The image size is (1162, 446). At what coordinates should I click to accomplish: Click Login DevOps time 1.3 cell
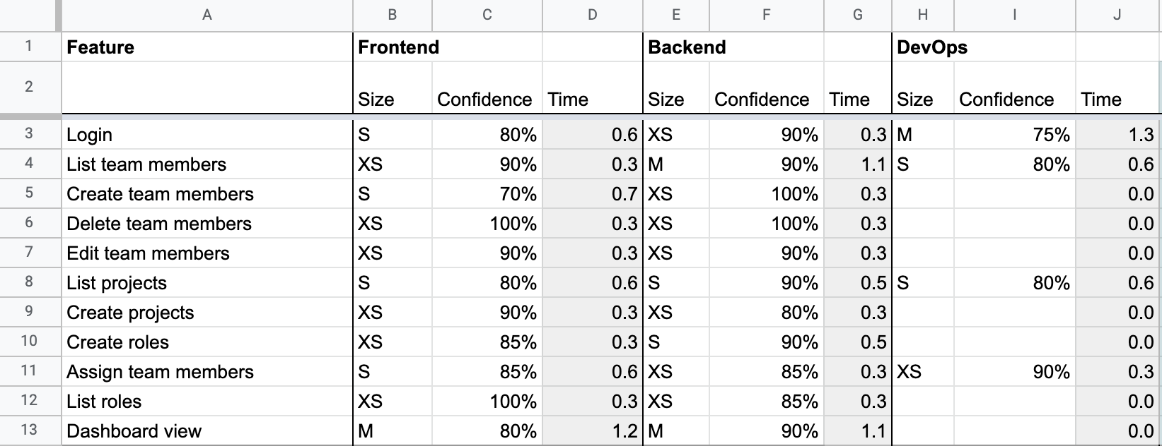(x=1117, y=134)
